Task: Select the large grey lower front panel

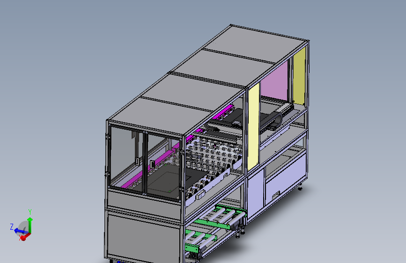Action: pos(143,237)
